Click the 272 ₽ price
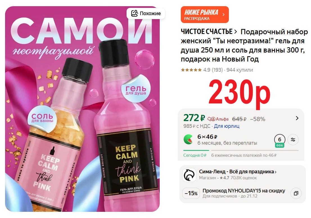Viewport: 311px width, 218px height. tap(194, 118)
